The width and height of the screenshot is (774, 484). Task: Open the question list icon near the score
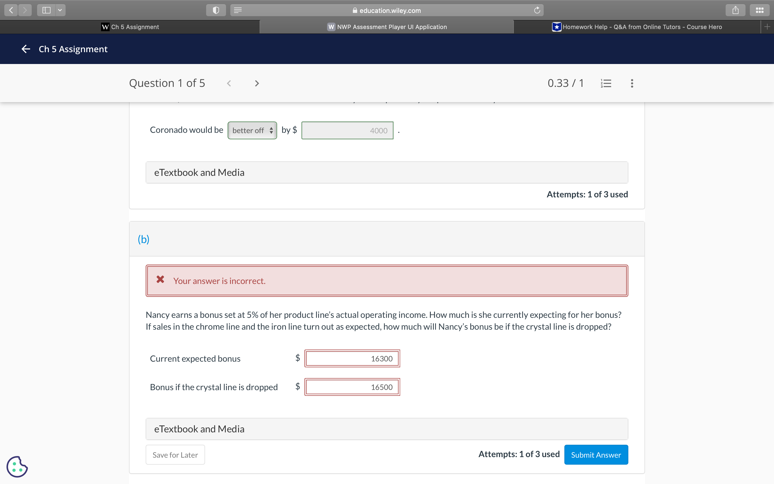coord(605,83)
